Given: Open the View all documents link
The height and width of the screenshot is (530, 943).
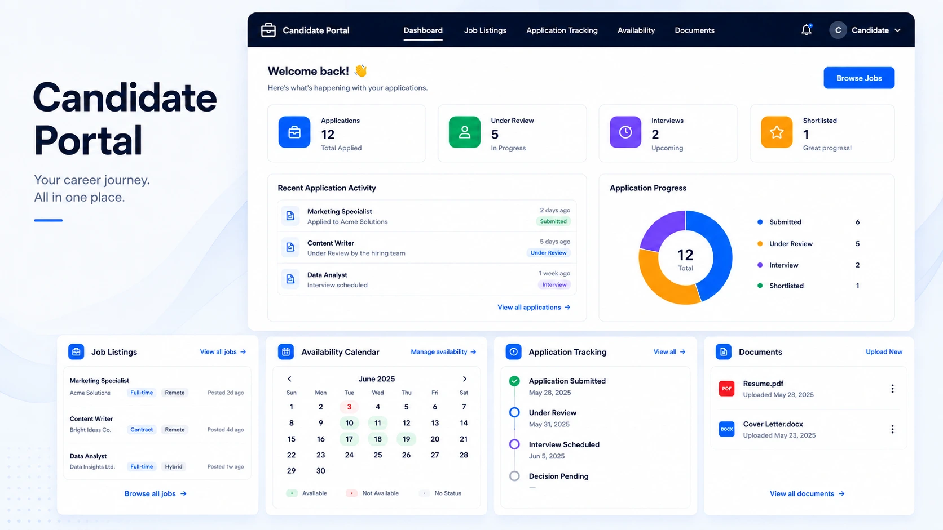Looking at the screenshot, I should click(807, 494).
